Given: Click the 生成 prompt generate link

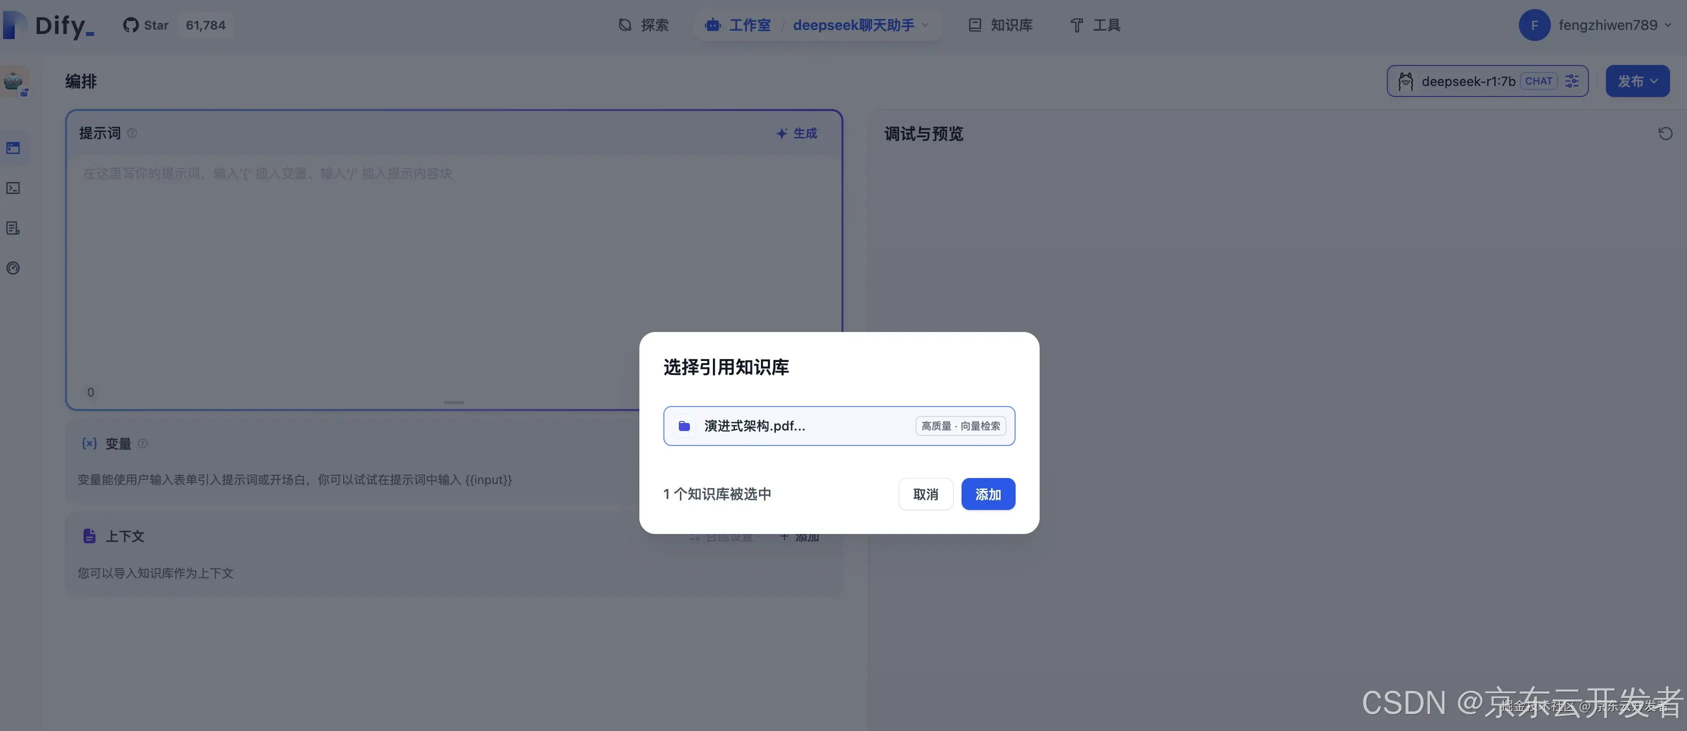Looking at the screenshot, I should pyautogui.click(x=796, y=133).
